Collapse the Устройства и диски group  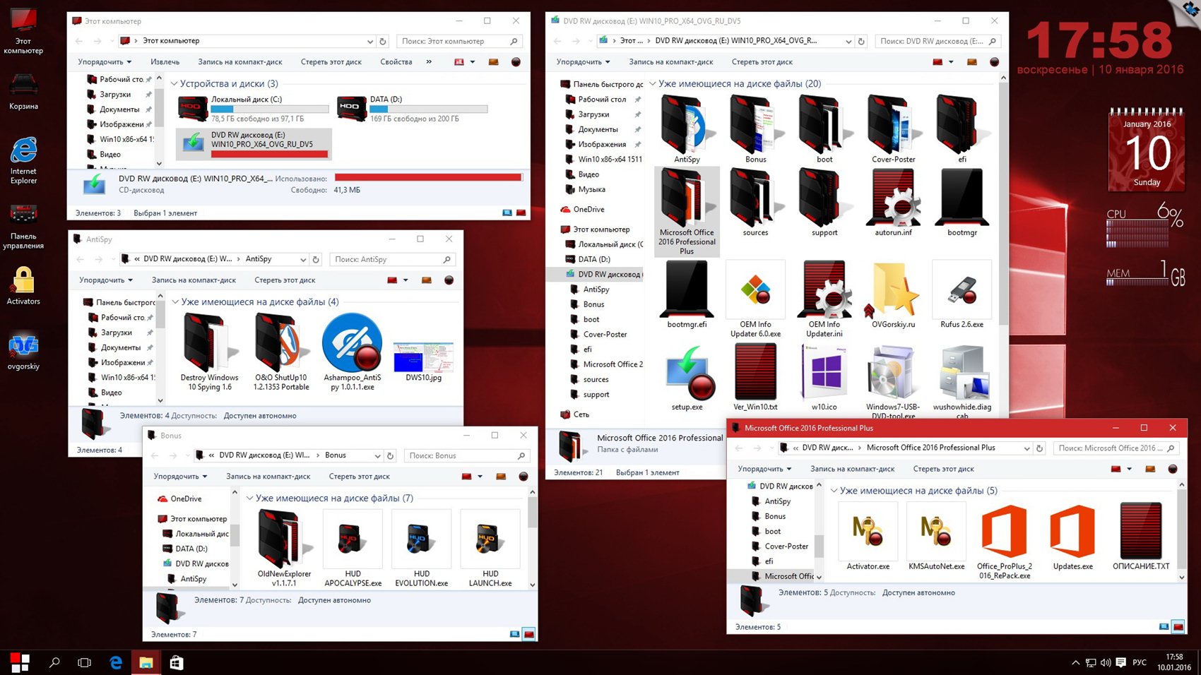[x=174, y=84]
